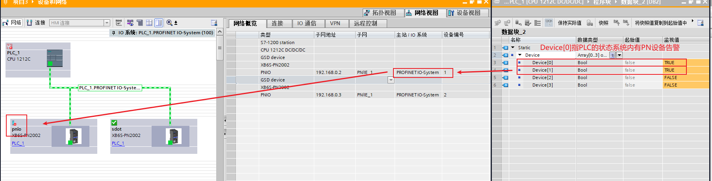Click the relabel NAME icon in network toolbar
The width and height of the screenshot is (712, 181).
coord(119,23)
